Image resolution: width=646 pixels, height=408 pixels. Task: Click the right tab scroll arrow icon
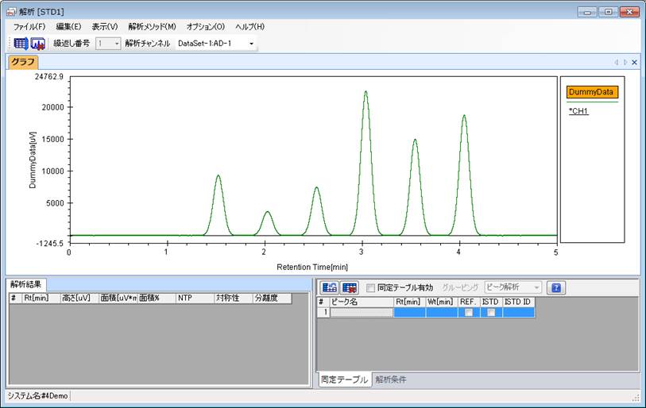[625, 62]
